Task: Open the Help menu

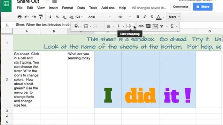Action: [122, 8]
